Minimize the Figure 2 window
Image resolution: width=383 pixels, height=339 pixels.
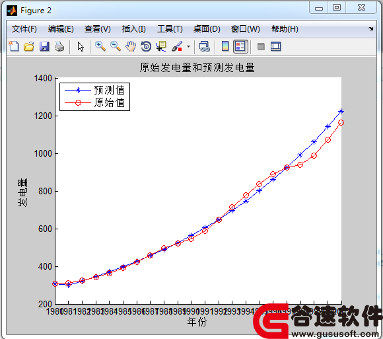click(x=319, y=8)
